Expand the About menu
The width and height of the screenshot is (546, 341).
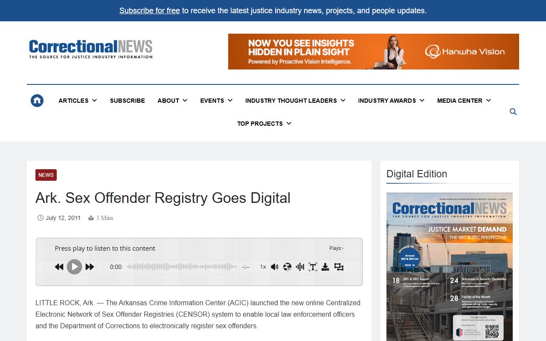coord(172,101)
